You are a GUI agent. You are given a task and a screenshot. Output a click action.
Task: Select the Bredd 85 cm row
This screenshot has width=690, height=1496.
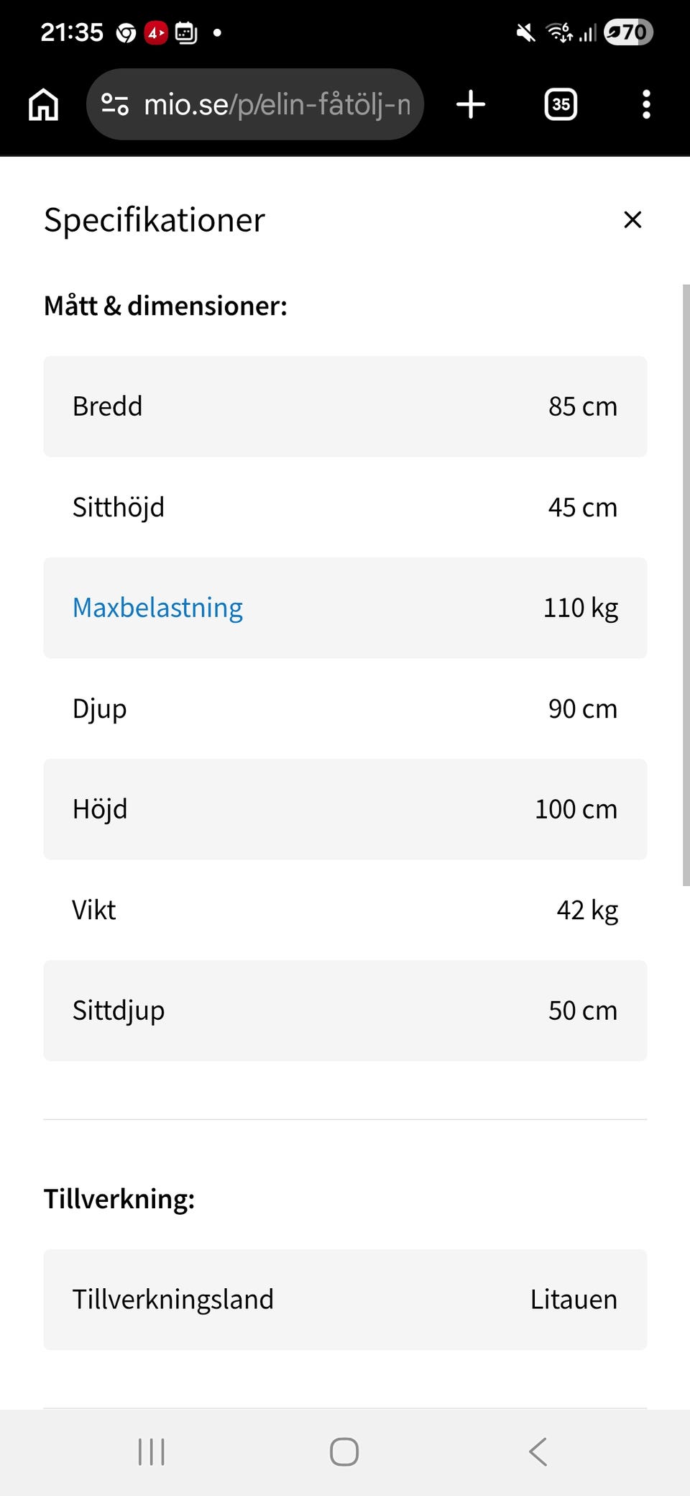tap(345, 406)
